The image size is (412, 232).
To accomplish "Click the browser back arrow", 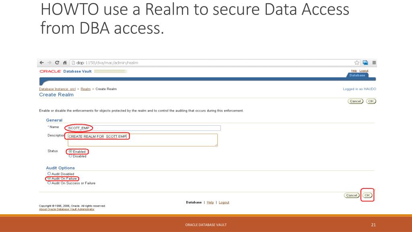I will point(42,62).
